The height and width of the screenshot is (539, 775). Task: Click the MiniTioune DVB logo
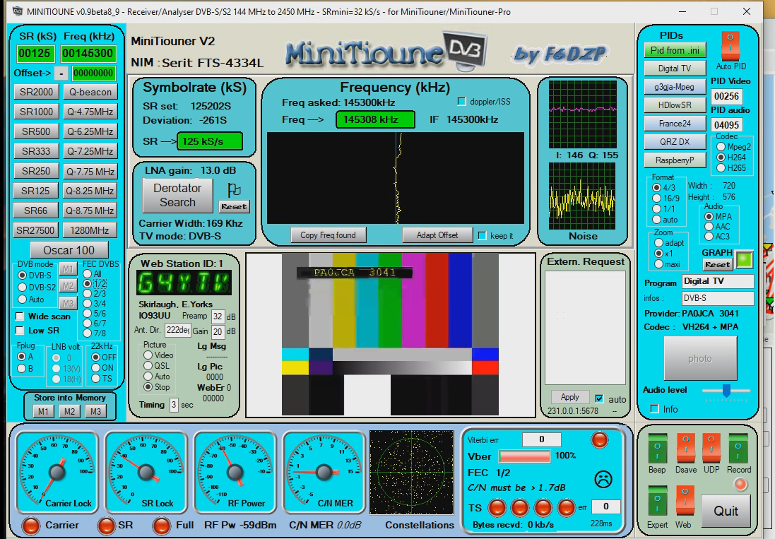[386, 50]
